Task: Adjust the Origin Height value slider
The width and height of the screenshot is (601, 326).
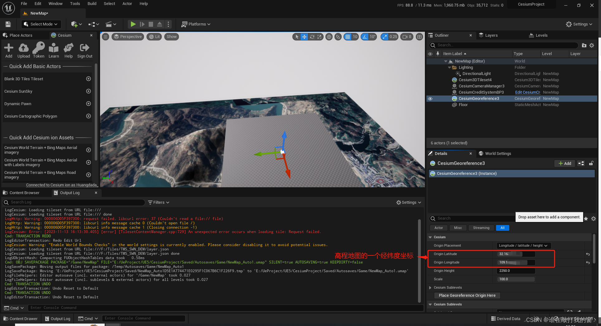Action: (x=516, y=271)
